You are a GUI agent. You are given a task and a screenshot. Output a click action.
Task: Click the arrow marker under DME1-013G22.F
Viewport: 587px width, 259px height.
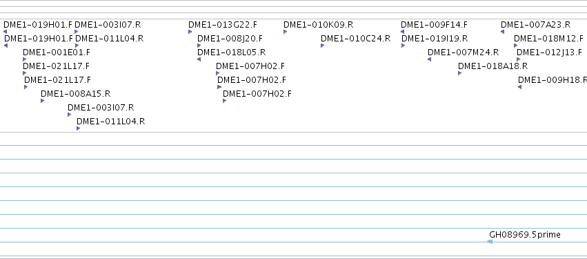click(190, 32)
